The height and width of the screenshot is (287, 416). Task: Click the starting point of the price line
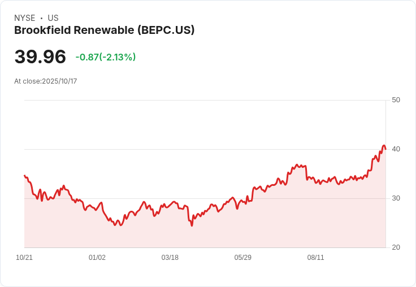pos(24,176)
